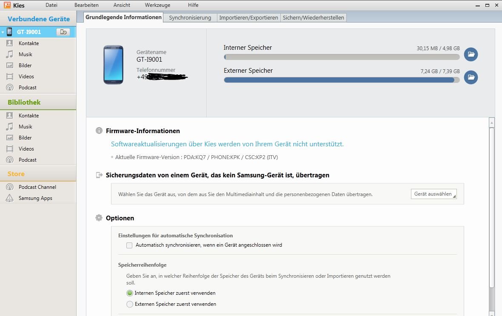Click the 30,15 MB / 4,98 GB value
The height and width of the screenshot is (316, 502).
(438, 48)
